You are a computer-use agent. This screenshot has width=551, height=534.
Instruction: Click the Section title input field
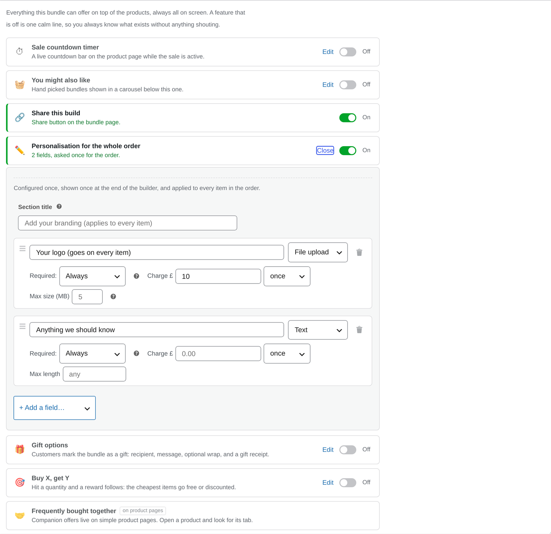(x=128, y=223)
